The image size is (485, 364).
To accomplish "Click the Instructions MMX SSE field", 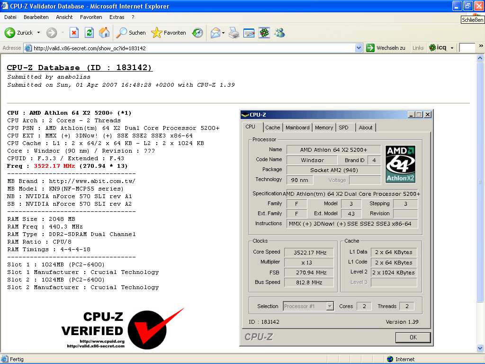I will tap(352, 224).
